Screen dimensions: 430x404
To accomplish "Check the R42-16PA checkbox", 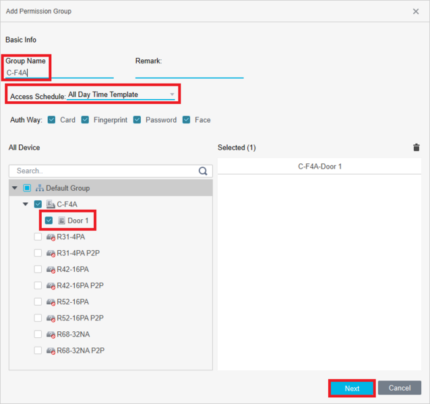I will tap(38, 269).
